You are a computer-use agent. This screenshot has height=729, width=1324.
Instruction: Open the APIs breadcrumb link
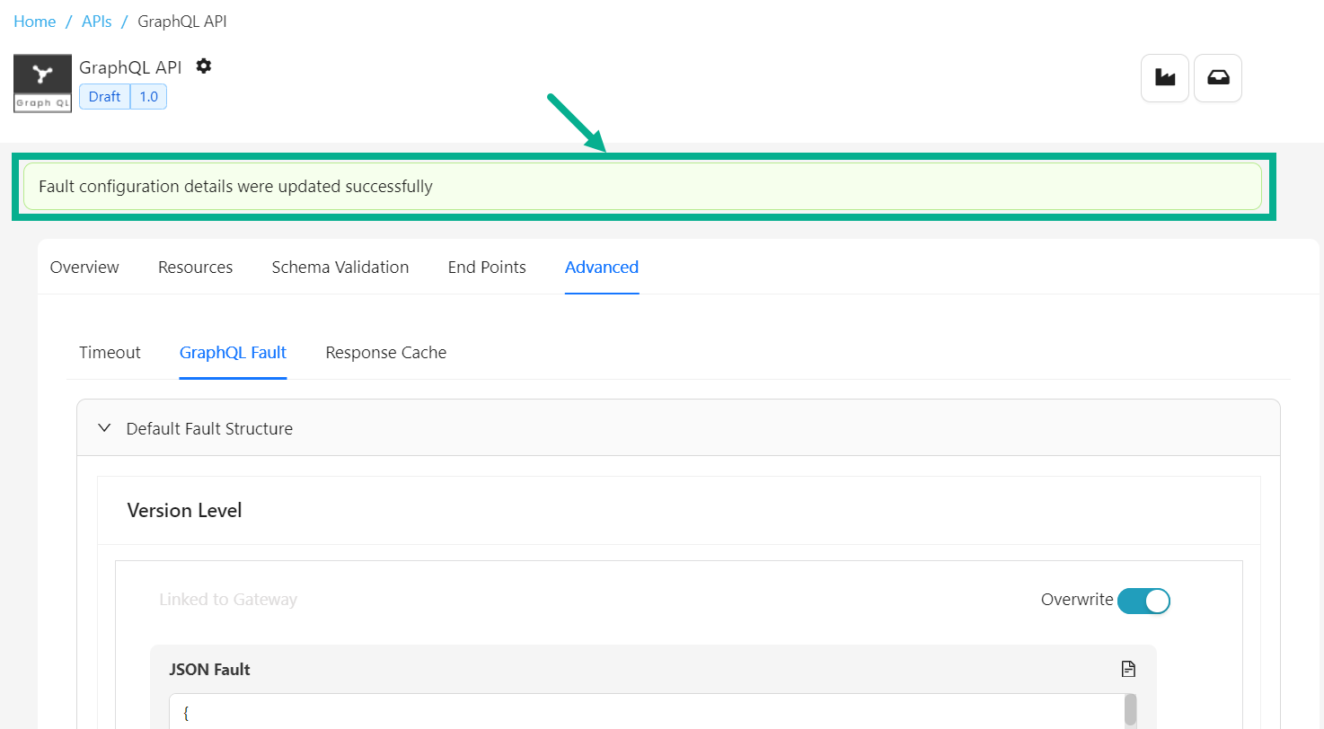click(x=97, y=22)
